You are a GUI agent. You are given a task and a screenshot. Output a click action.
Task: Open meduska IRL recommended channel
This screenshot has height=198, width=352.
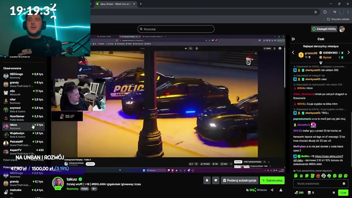[x=23, y=192]
